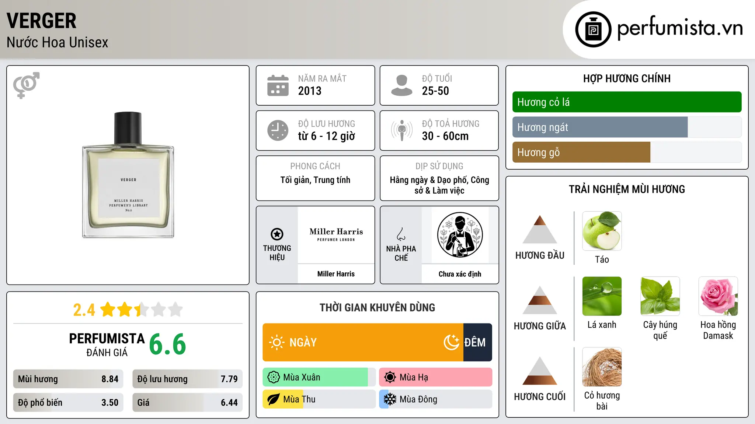Click the Độ phổ biến 3.50 score bar
Viewport: 755px width, 424px height.
point(68,402)
